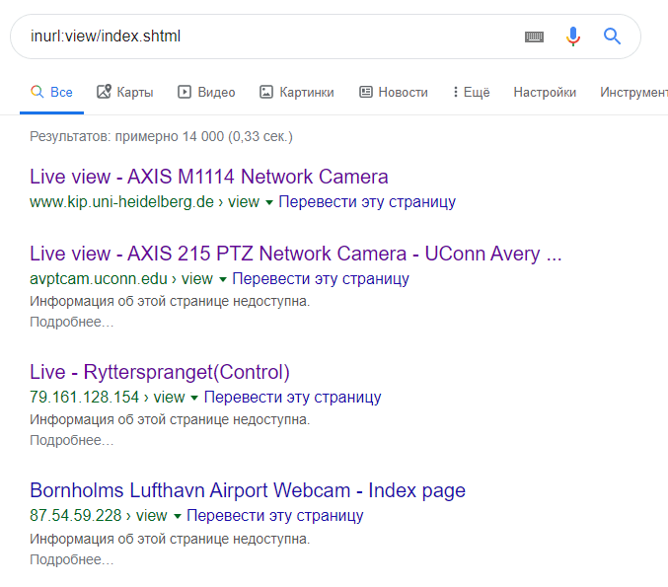
Task: Expand dropdown arrow next to kip.uni-heidelberg.de
Action: pos(269,202)
